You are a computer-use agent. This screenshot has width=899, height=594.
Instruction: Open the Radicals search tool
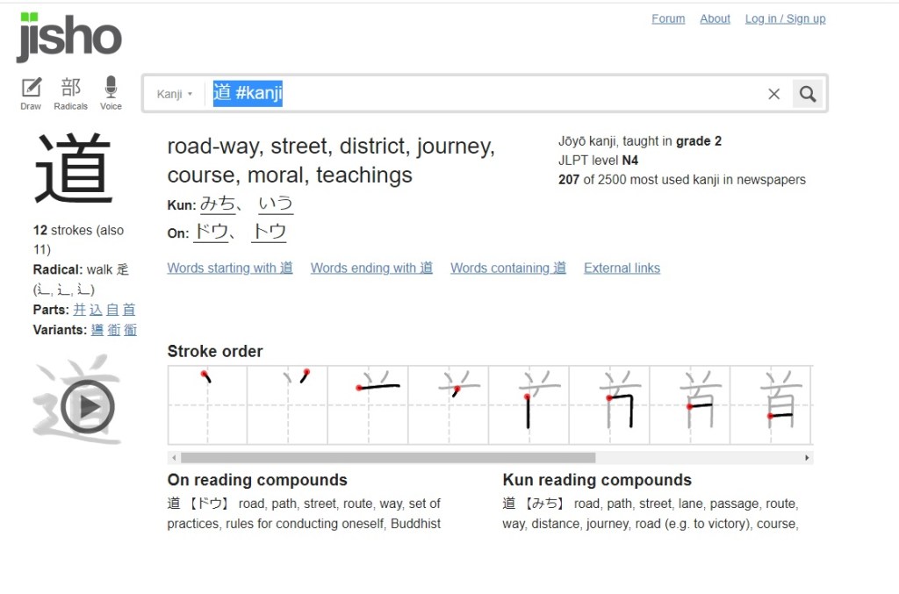click(x=70, y=93)
